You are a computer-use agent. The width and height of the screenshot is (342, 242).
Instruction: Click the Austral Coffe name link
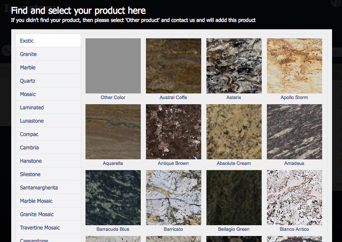[x=174, y=97]
